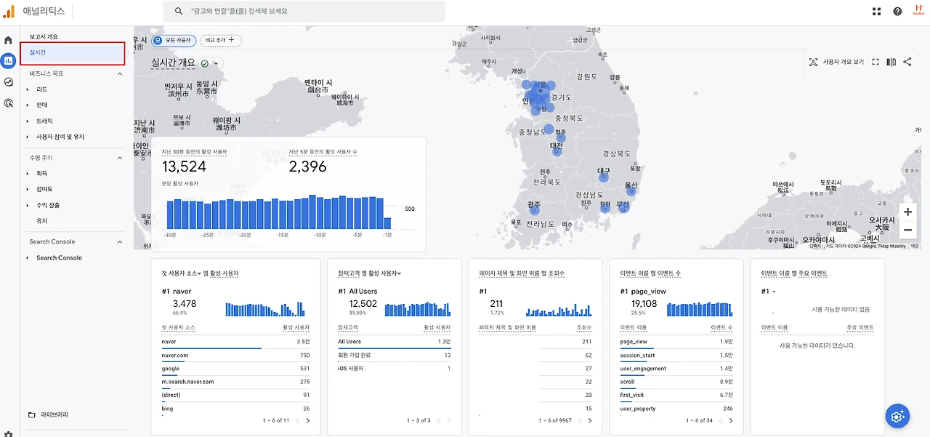Open the blue insights sparkle button
Viewport: 930px width, 437px height.
(897, 416)
